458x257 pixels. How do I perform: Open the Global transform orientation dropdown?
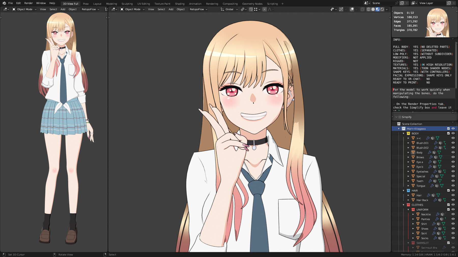point(229,9)
